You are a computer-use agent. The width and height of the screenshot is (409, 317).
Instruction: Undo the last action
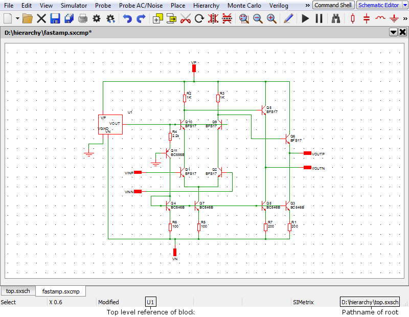click(127, 19)
